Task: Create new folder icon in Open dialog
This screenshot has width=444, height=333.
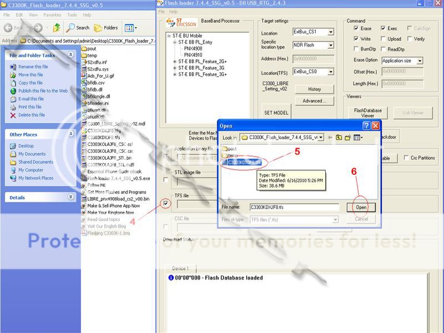Action: (348, 137)
